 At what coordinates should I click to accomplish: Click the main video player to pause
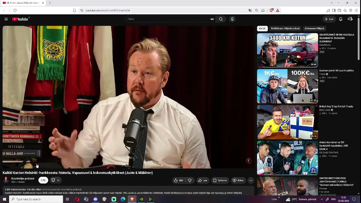coord(128,97)
